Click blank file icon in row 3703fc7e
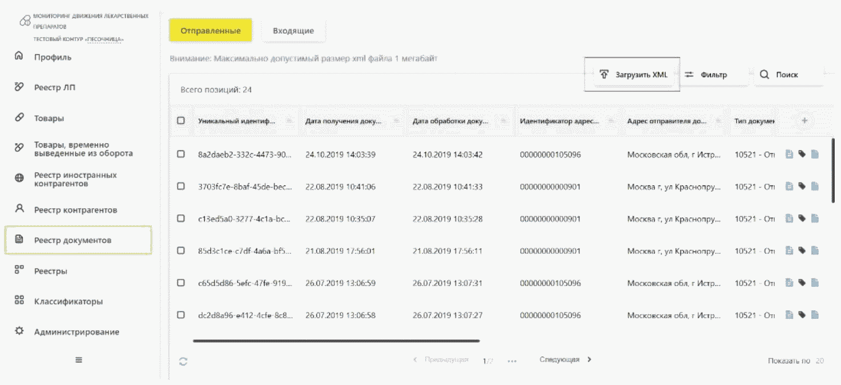The height and width of the screenshot is (385, 841). tap(815, 186)
